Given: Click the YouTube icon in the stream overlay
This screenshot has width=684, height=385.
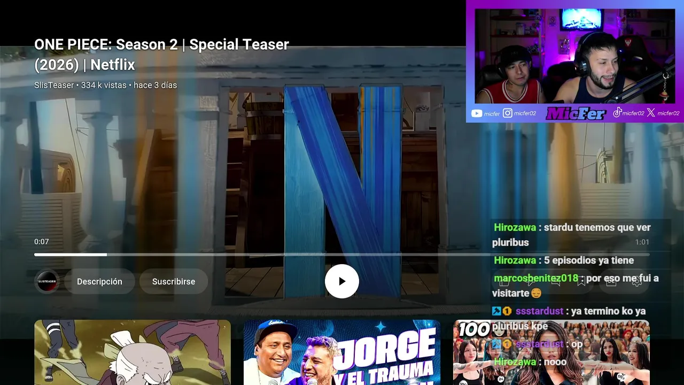Looking at the screenshot, I should [477, 113].
